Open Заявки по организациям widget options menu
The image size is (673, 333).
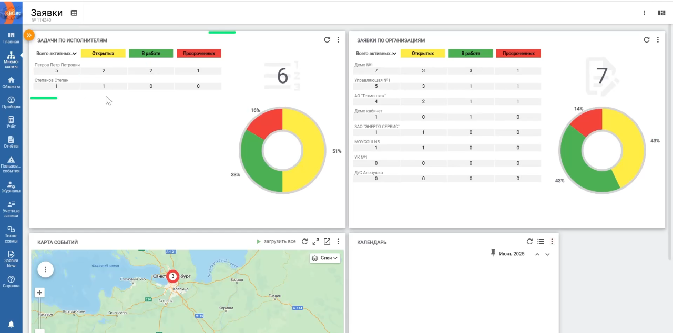(658, 40)
